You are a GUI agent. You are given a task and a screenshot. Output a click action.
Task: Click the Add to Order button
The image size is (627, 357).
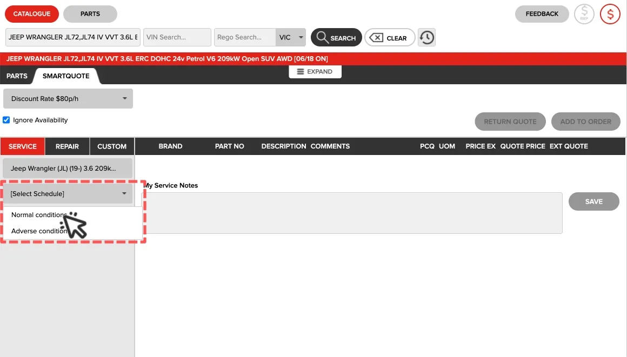point(586,122)
